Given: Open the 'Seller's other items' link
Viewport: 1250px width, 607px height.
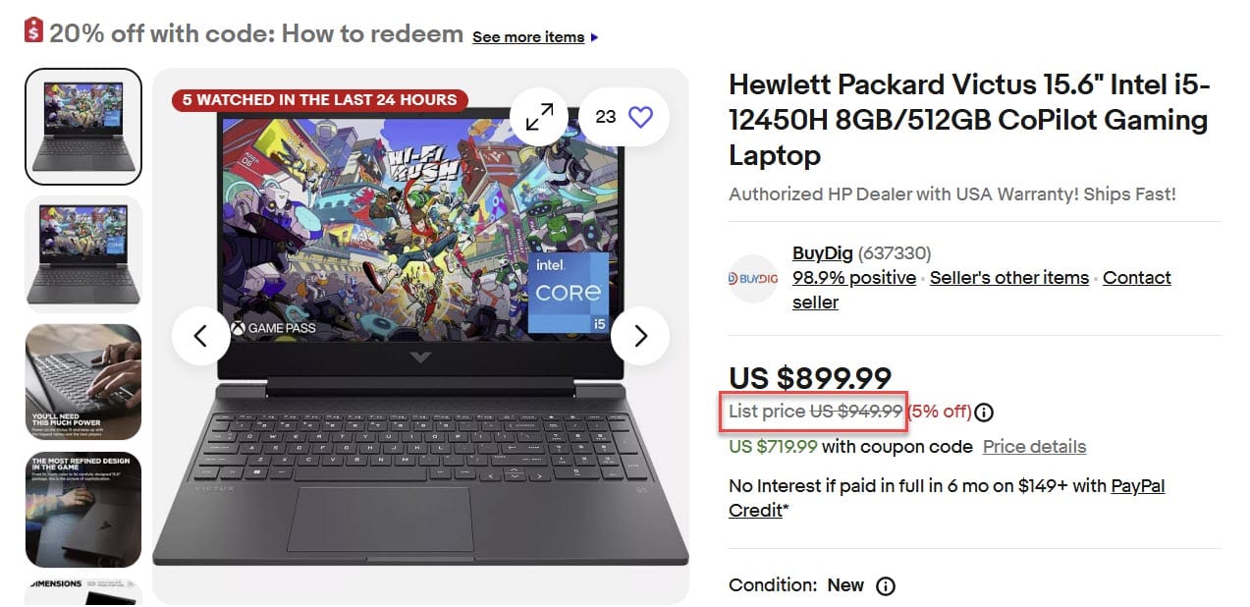Looking at the screenshot, I should 1008,278.
